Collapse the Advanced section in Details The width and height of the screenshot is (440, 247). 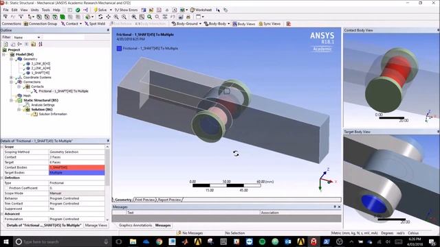point(2,214)
